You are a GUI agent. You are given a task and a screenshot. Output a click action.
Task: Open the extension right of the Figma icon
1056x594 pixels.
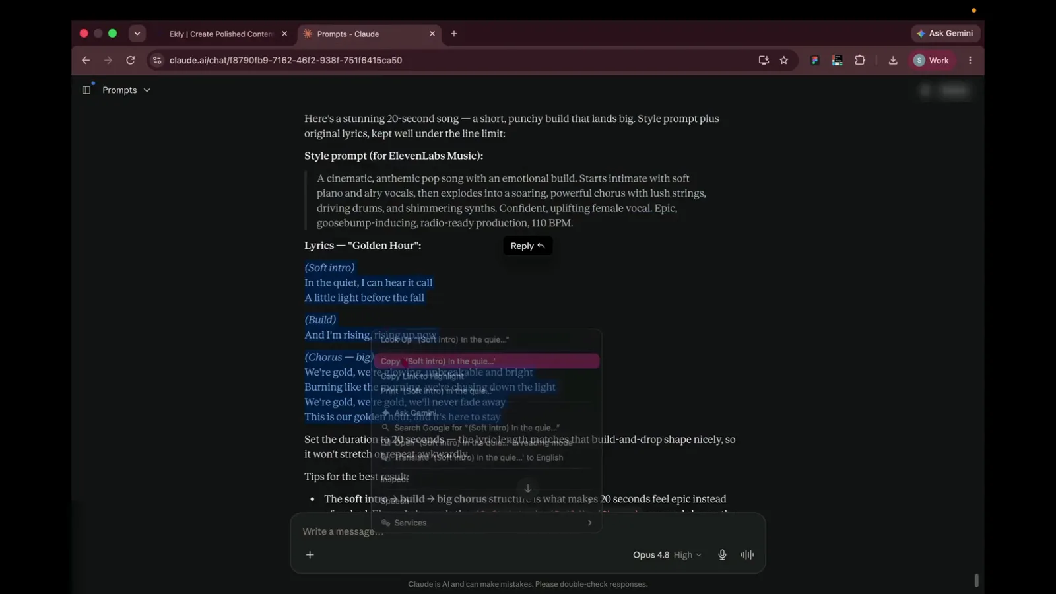tap(837, 60)
